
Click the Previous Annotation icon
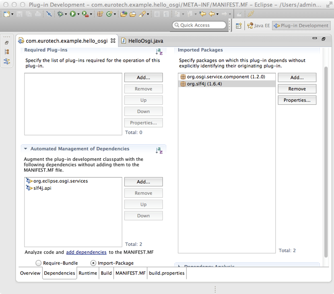point(190,14)
